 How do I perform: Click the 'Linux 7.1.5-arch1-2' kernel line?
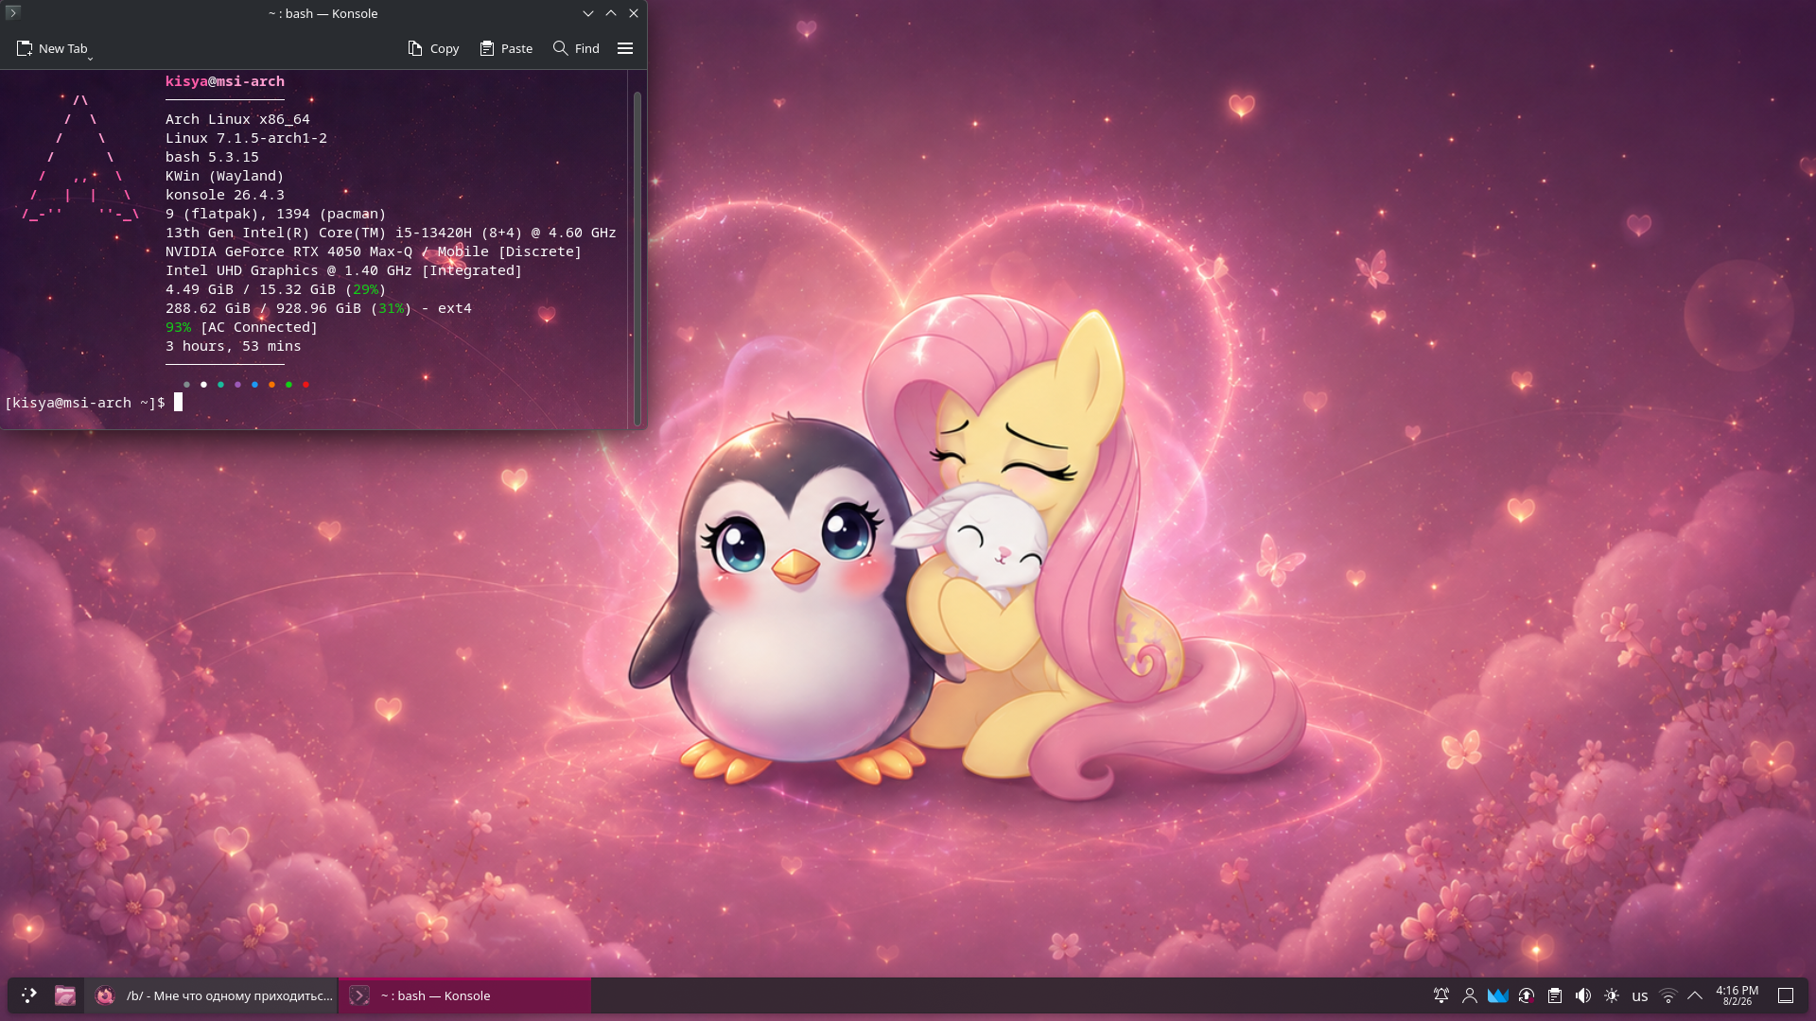tap(246, 138)
